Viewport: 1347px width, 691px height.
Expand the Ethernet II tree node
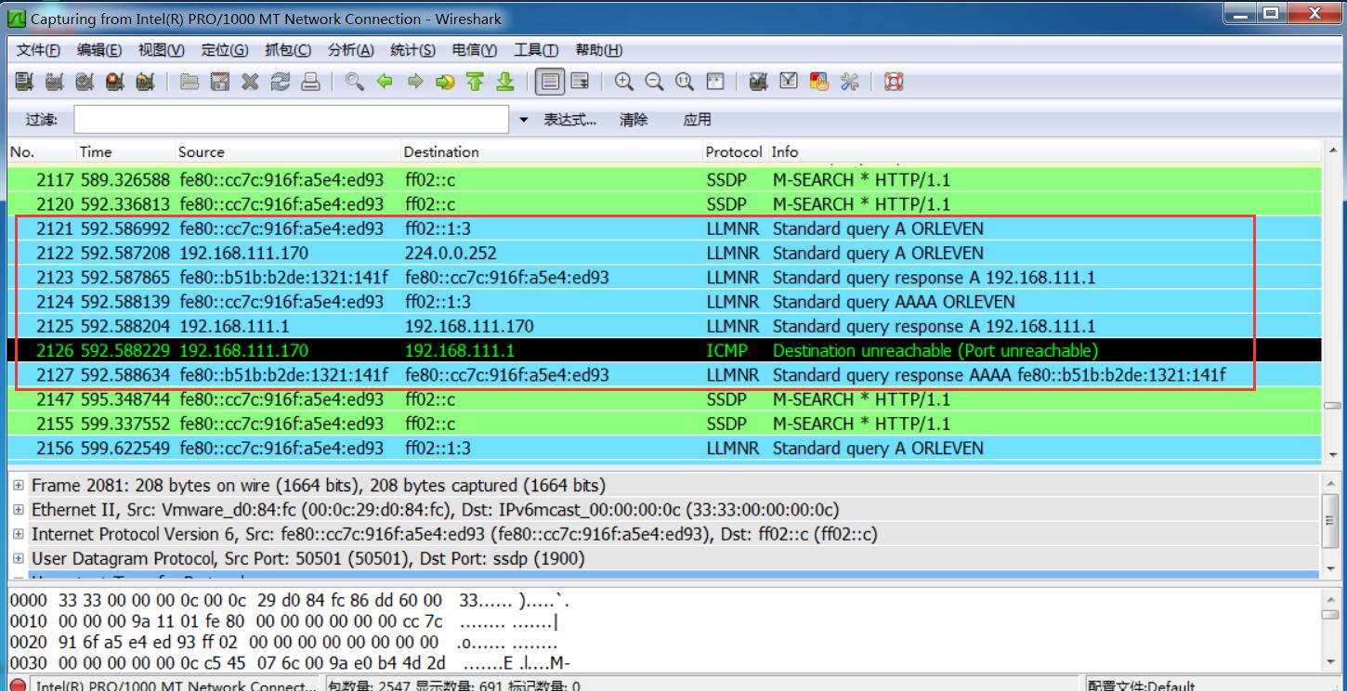tap(18, 510)
